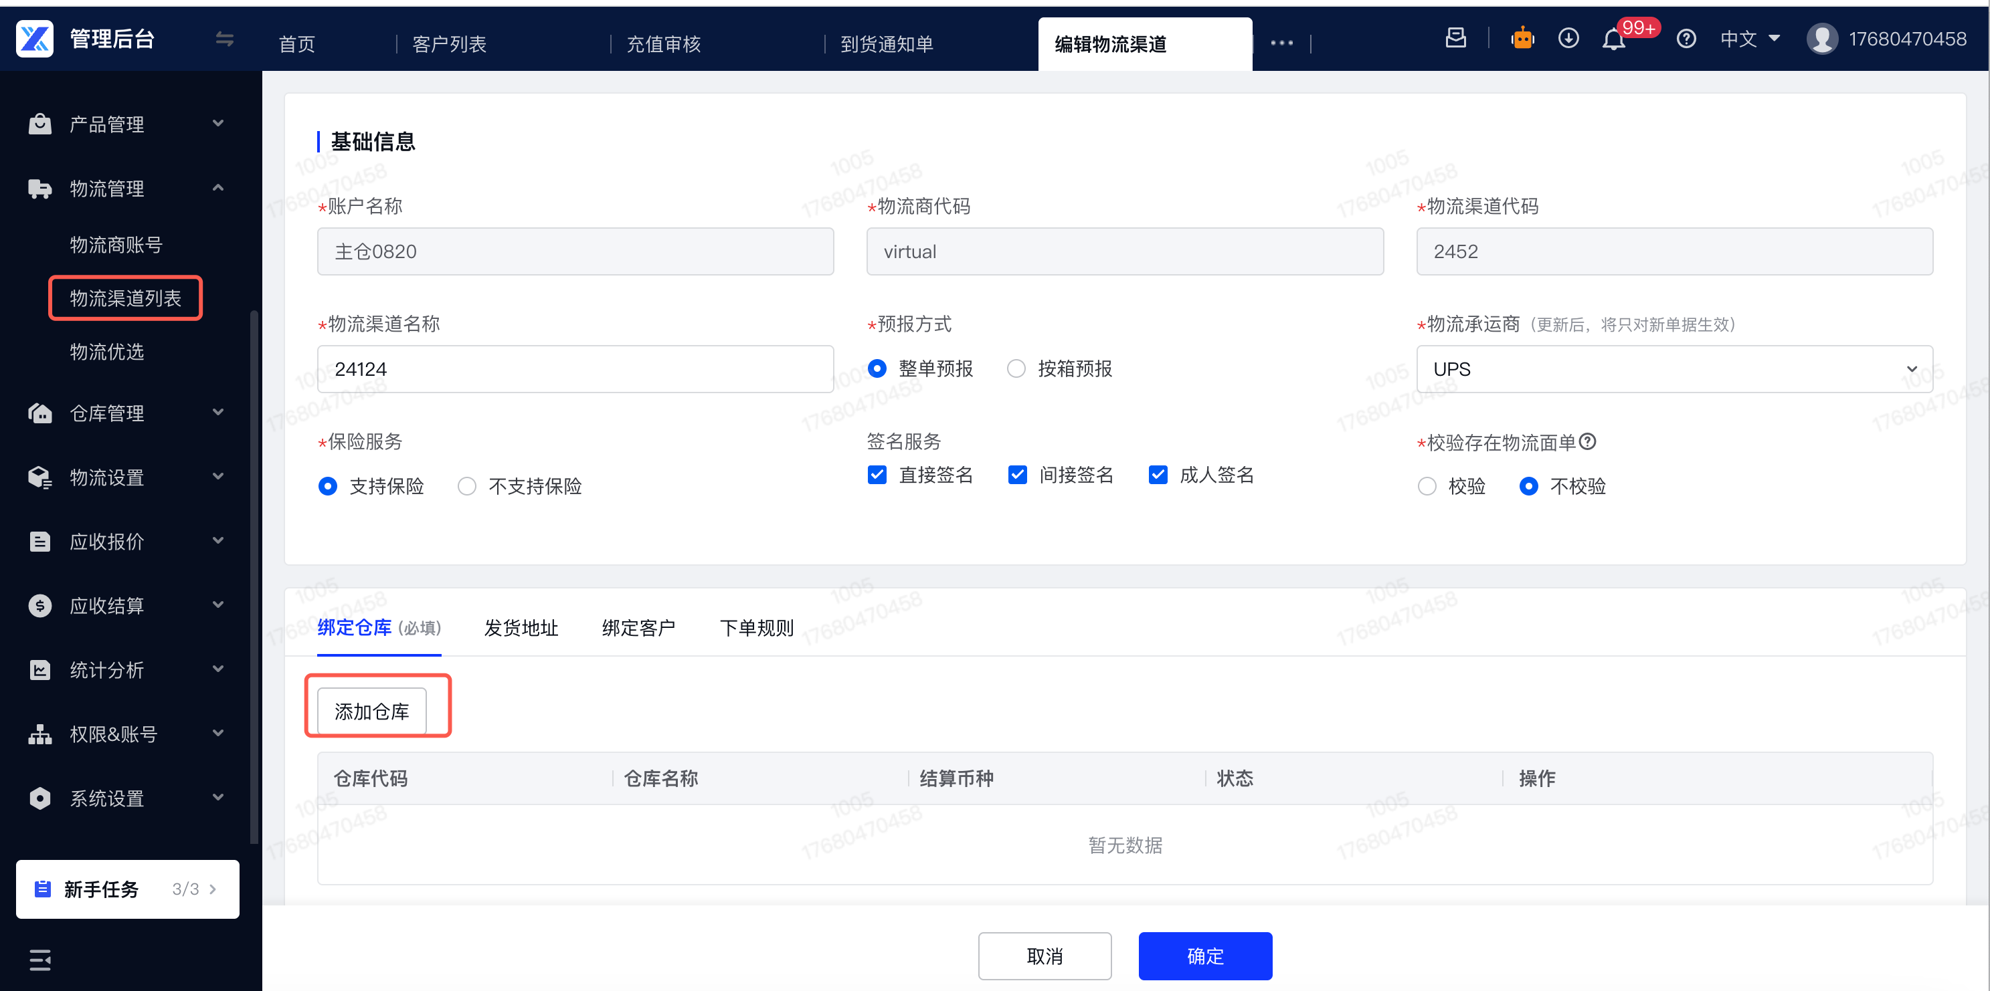Click the app logo icon beside 管理后台

click(35, 39)
